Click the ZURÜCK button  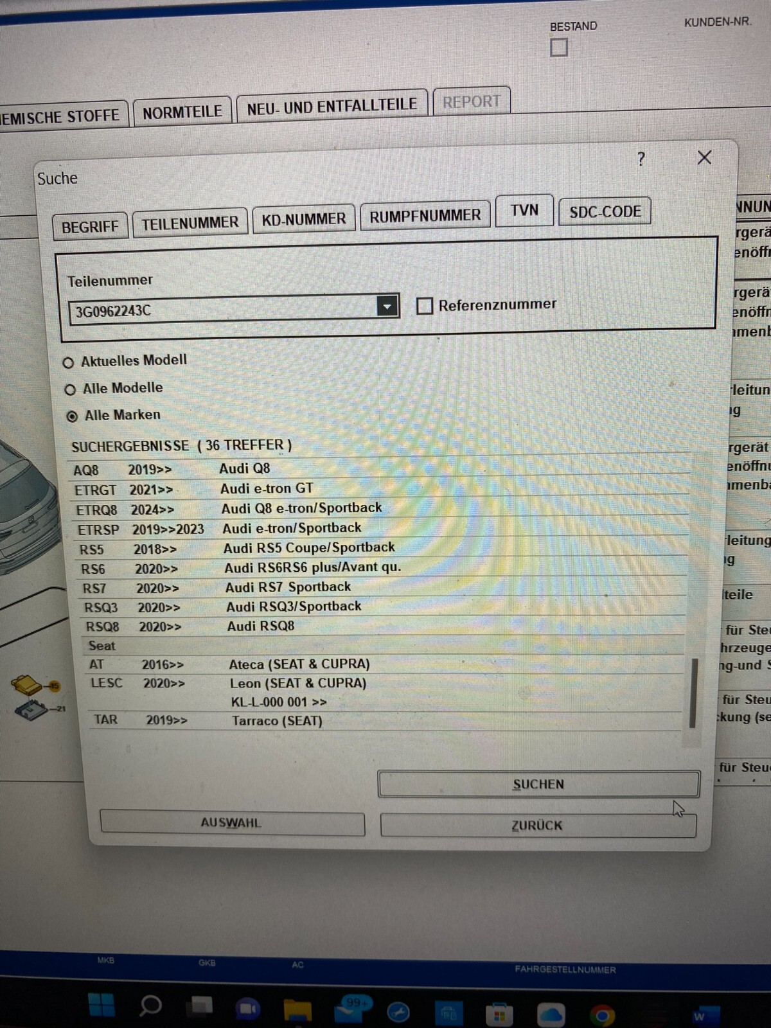[x=537, y=826]
